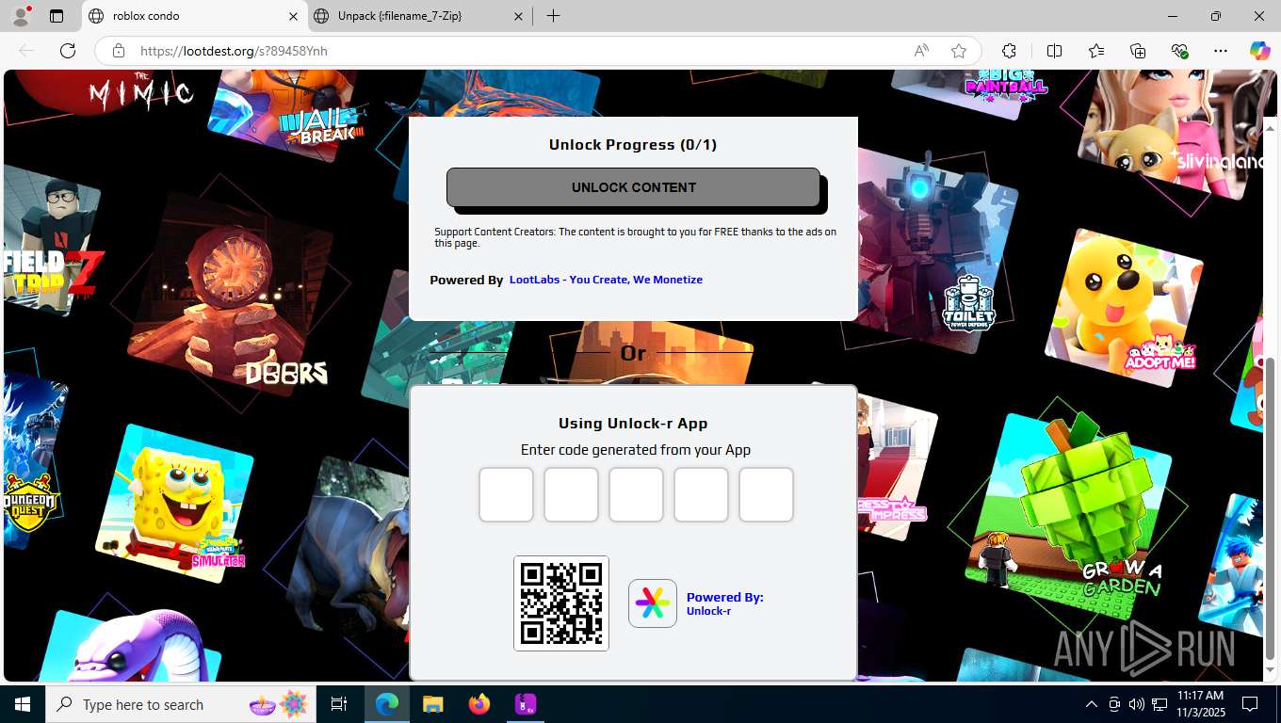The height and width of the screenshot is (723, 1281).
Task: Launch Firefox from taskbar
Action: pyautogui.click(x=479, y=704)
